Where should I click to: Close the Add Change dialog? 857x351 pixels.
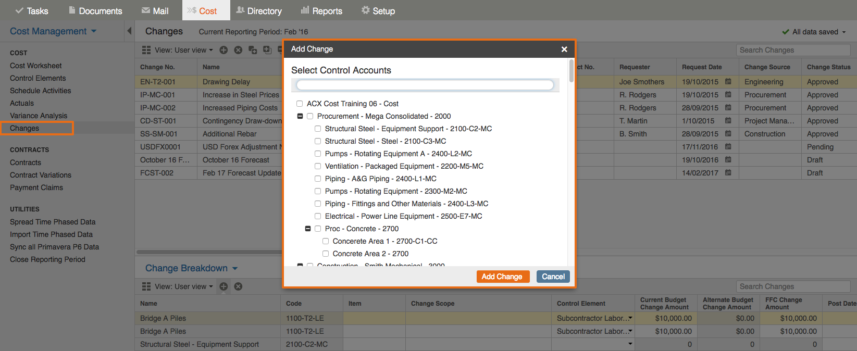(564, 49)
